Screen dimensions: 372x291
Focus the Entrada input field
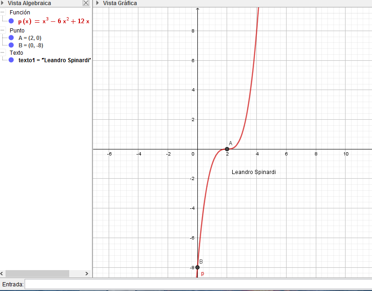pyautogui.click(x=198, y=284)
